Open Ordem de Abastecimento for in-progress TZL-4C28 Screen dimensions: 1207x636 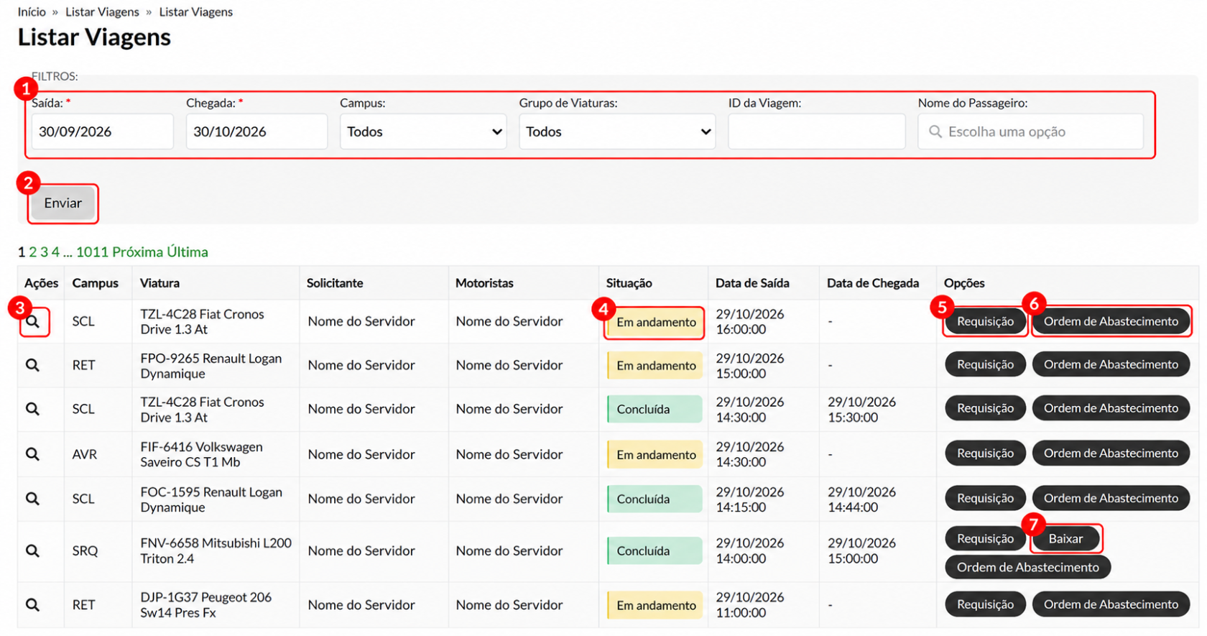click(1111, 321)
